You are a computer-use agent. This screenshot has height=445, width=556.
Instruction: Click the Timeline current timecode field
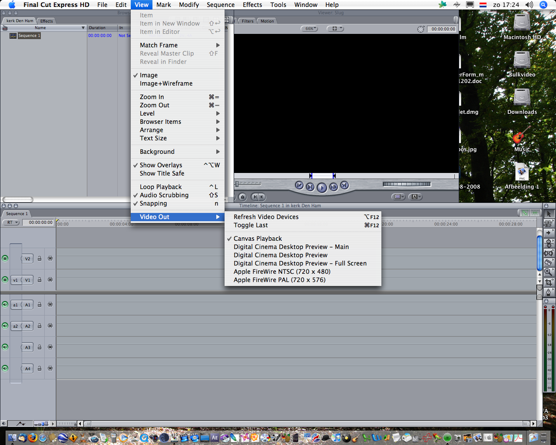click(40, 222)
